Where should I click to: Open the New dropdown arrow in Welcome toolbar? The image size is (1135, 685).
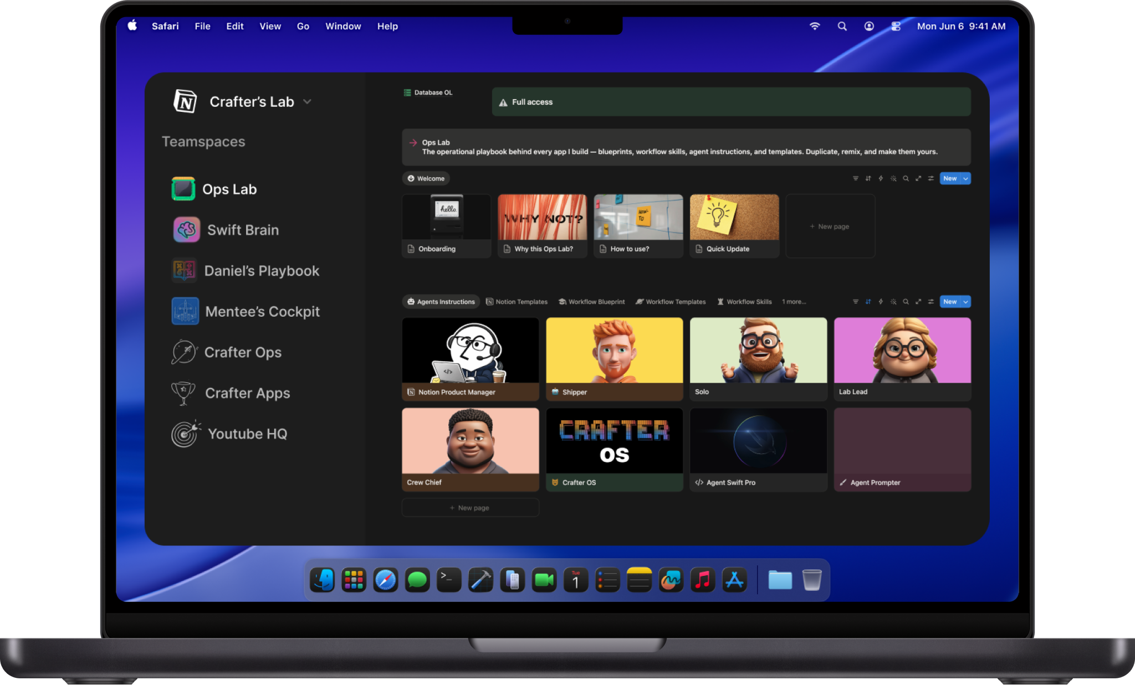pyautogui.click(x=966, y=178)
